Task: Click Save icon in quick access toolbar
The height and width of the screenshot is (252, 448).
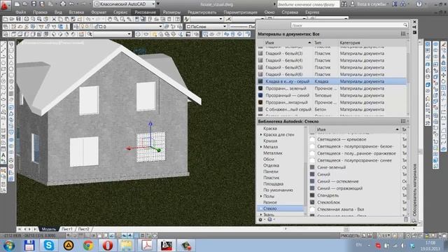Action: 34,4
